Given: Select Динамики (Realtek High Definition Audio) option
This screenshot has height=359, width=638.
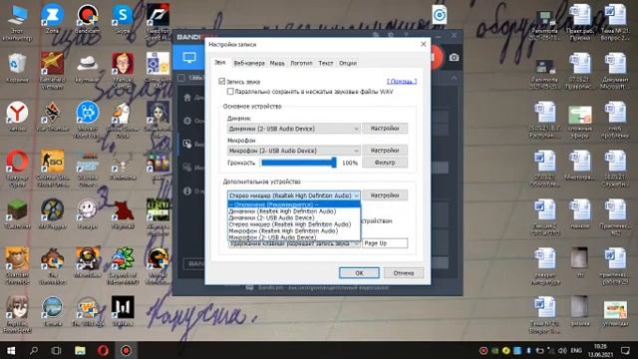Looking at the screenshot, I should [x=294, y=211].
